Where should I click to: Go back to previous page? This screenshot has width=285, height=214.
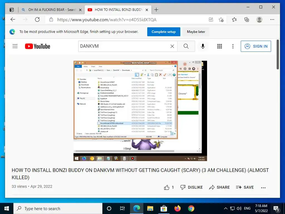[13, 20]
